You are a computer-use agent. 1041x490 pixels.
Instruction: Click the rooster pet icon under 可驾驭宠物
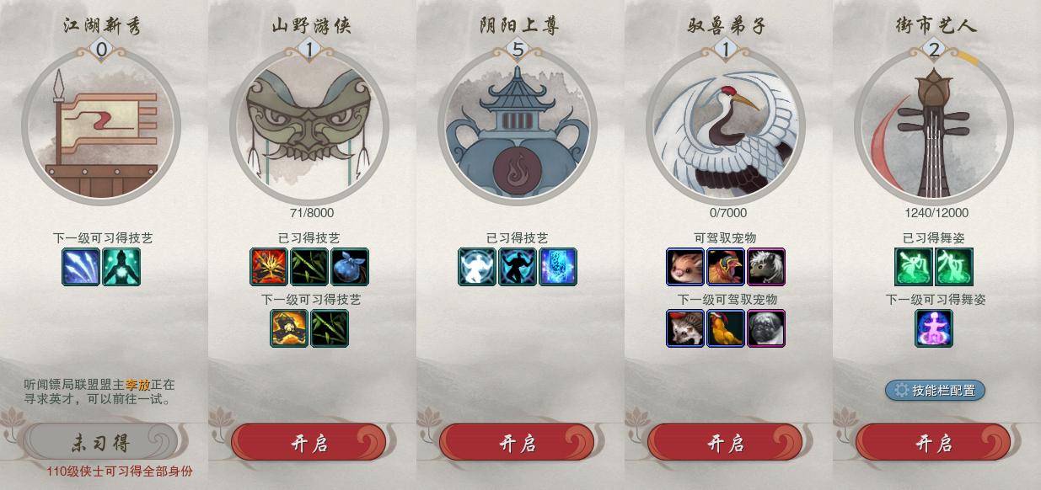tap(726, 267)
